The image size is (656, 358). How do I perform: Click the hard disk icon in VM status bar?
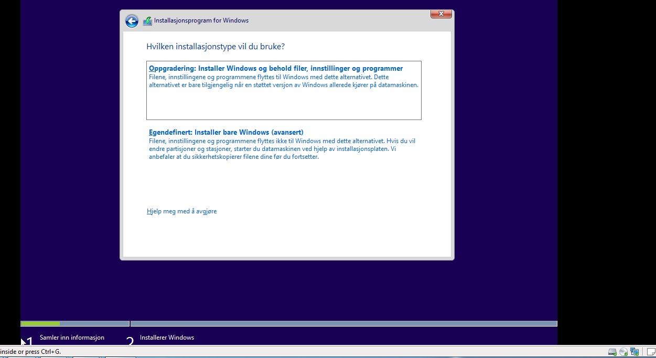(612, 352)
